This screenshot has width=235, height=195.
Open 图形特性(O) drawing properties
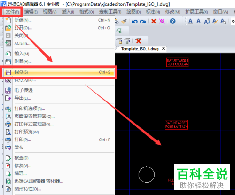tap(59, 189)
